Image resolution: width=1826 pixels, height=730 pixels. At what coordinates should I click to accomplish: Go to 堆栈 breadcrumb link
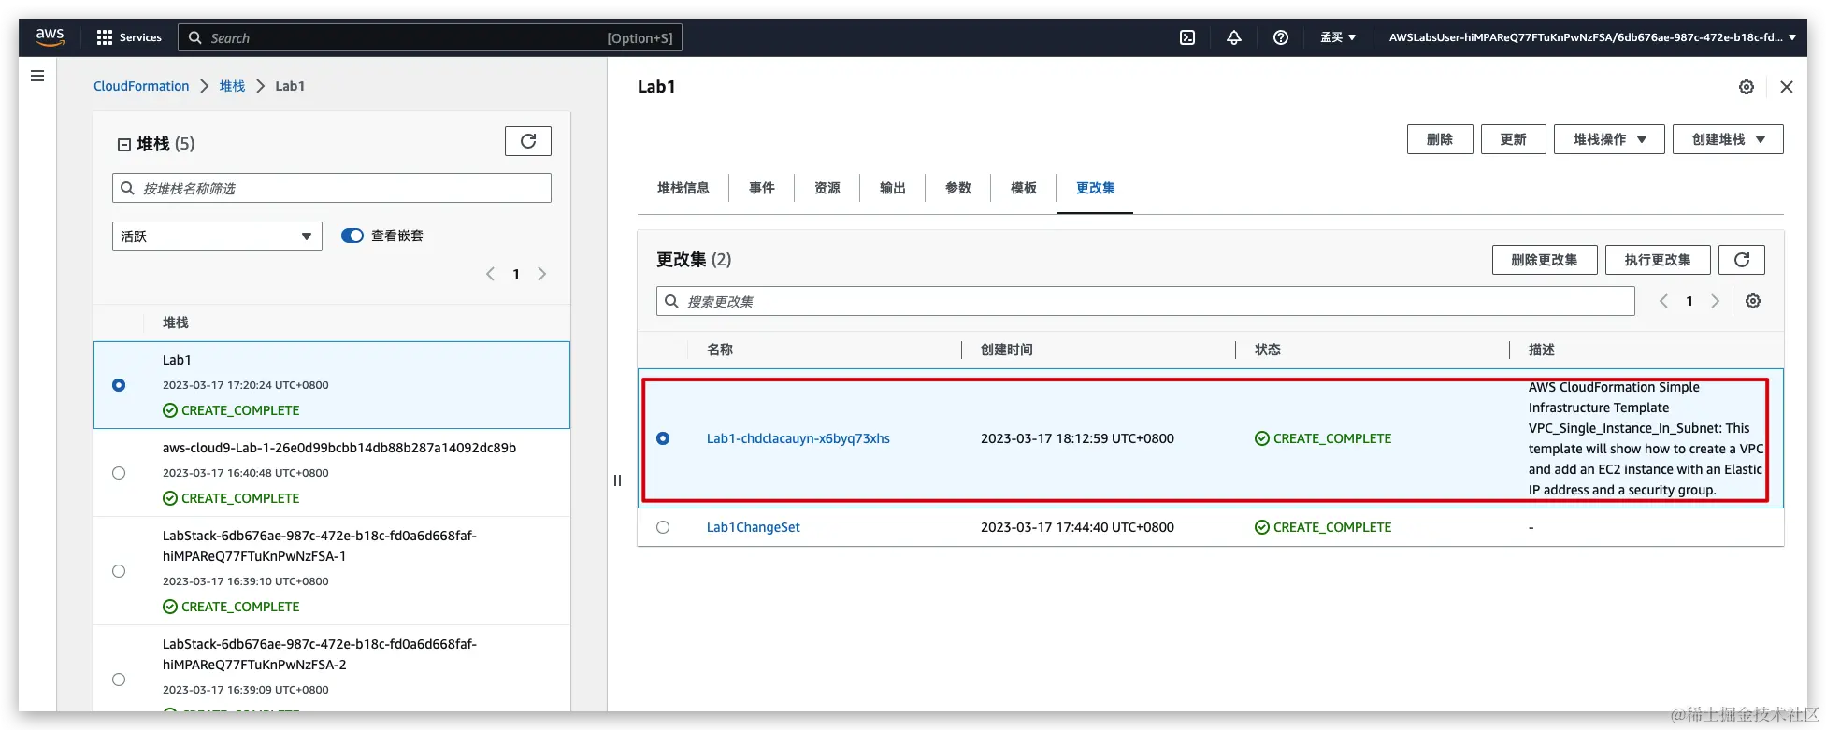pos(232,86)
